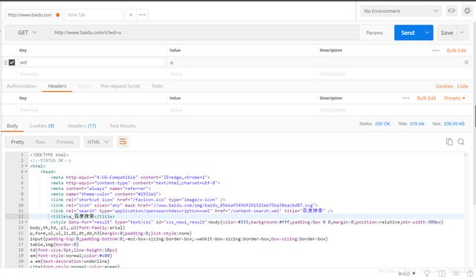Image resolution: width=476 pixels, height=277 pixels.
Task: Collapse the html tag on line 3
Action: point(26,166)
